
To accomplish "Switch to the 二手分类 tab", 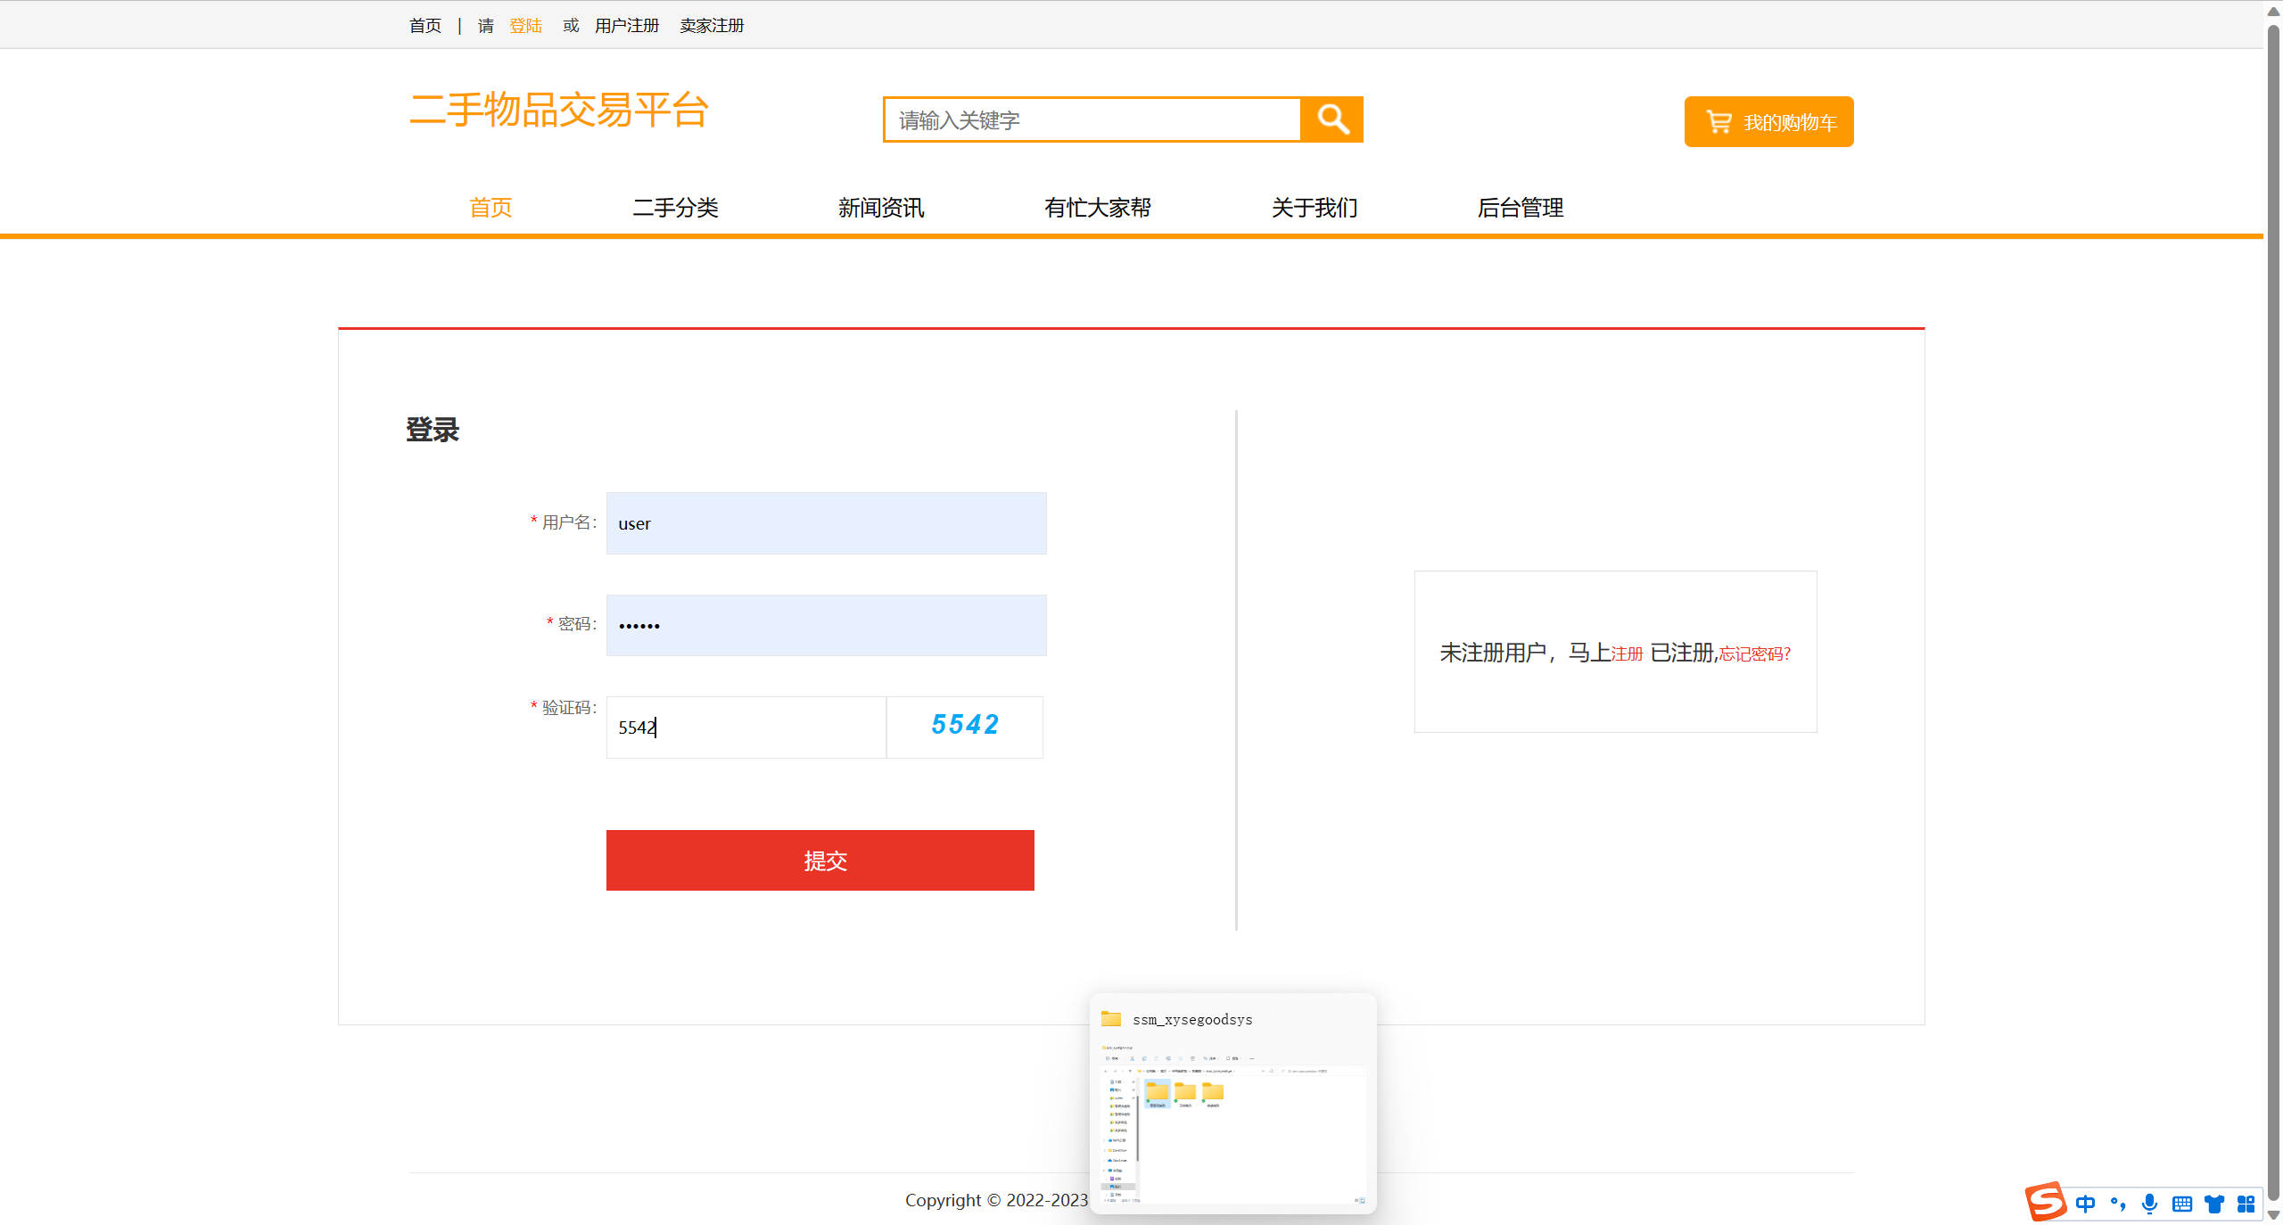I will click(x=675, y=208).
